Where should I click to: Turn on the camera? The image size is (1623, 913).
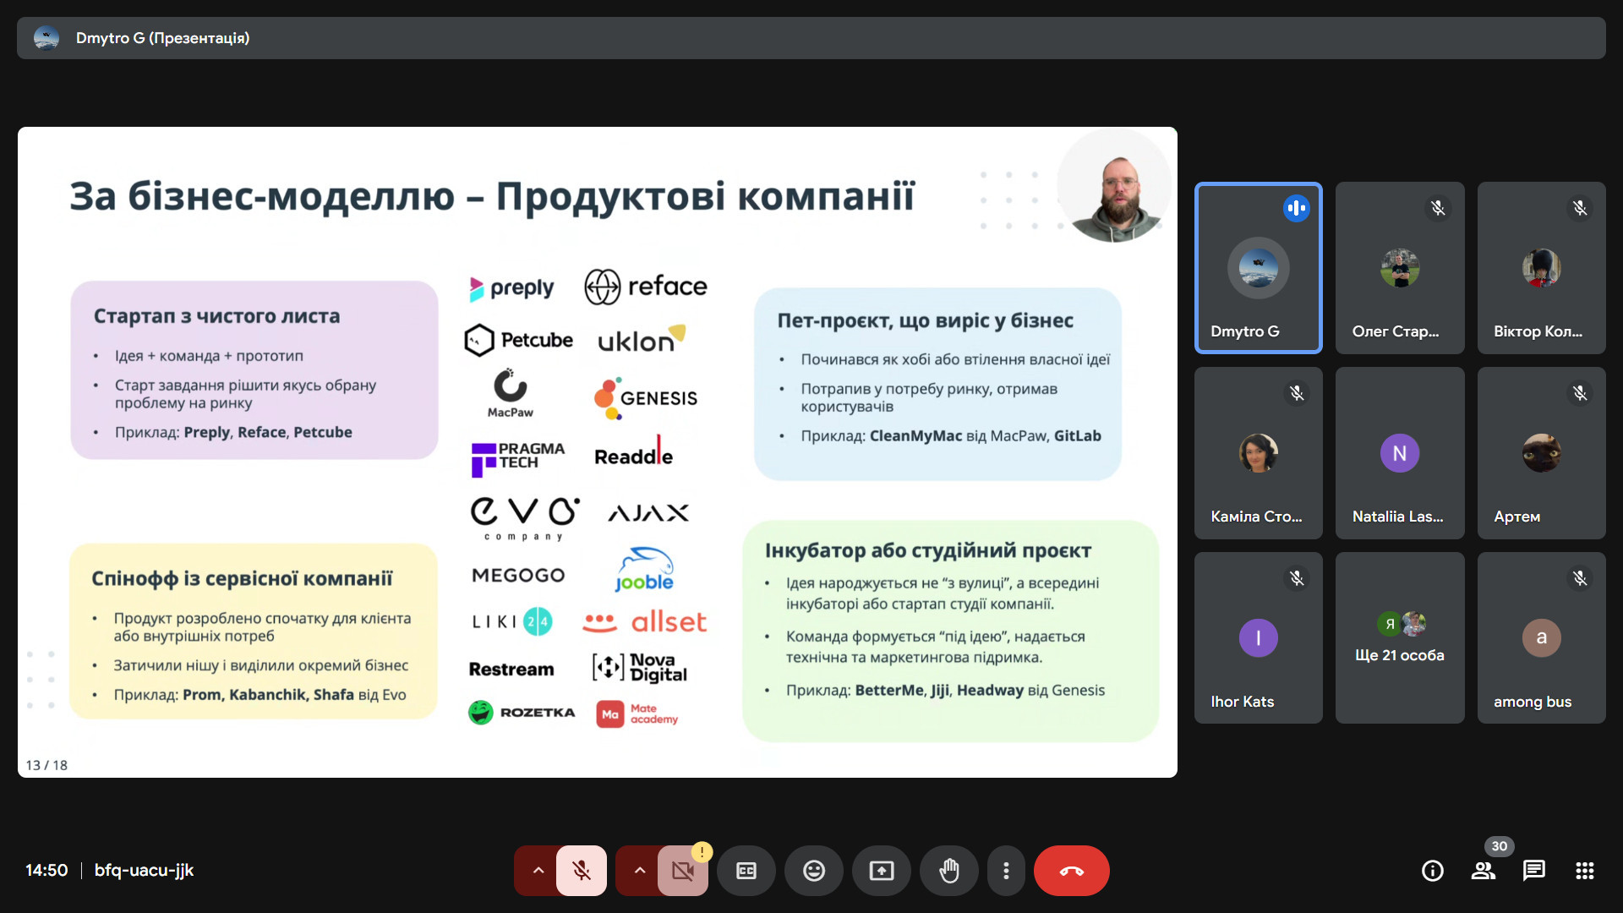point(682,871)
